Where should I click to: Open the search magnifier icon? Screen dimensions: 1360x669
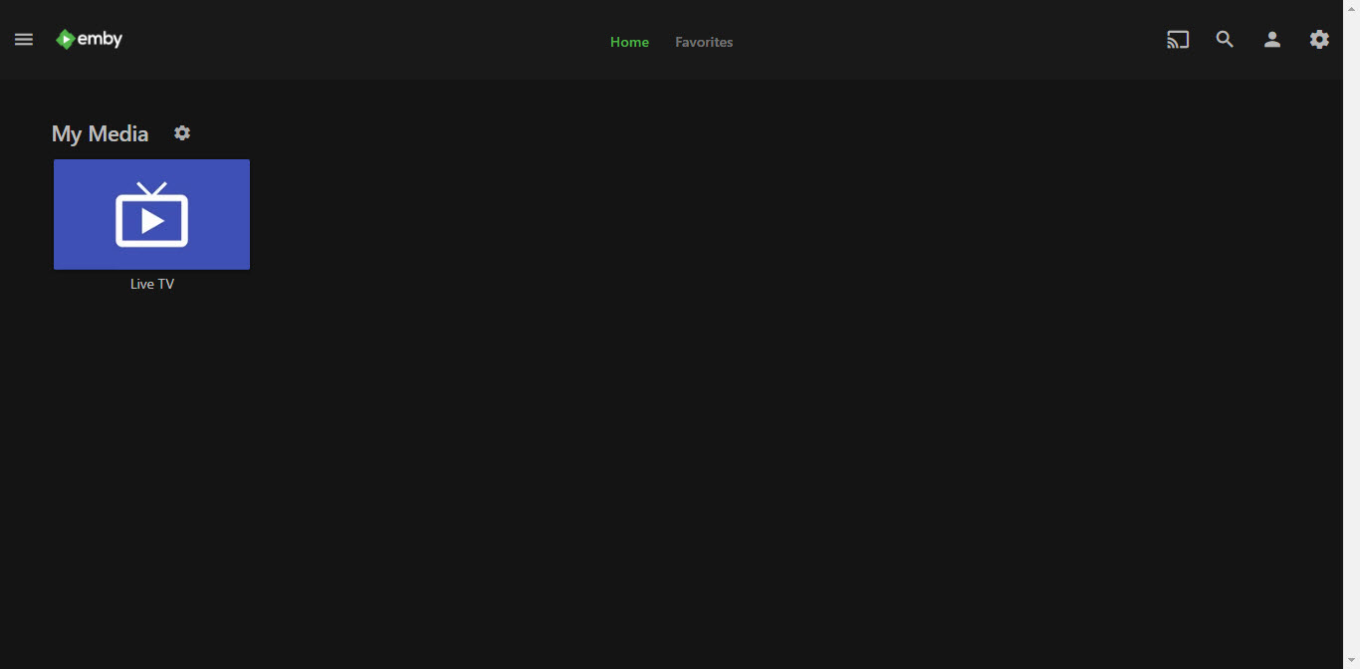pos(1225,40)
